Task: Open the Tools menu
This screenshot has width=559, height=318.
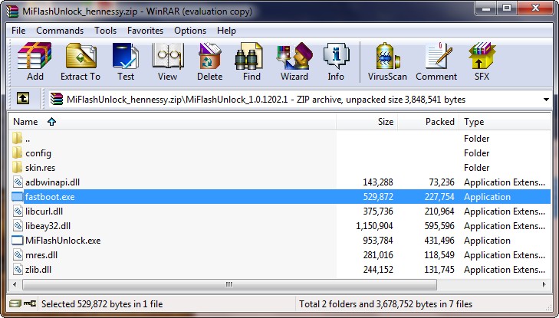Action: tap(105, 31)
